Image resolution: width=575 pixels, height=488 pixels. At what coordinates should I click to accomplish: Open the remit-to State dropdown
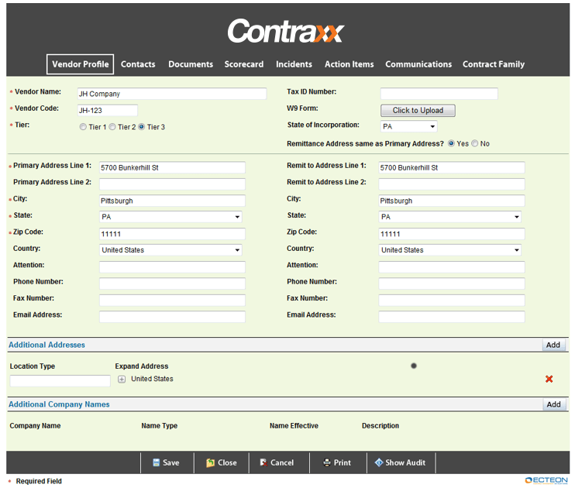[449, 217]
